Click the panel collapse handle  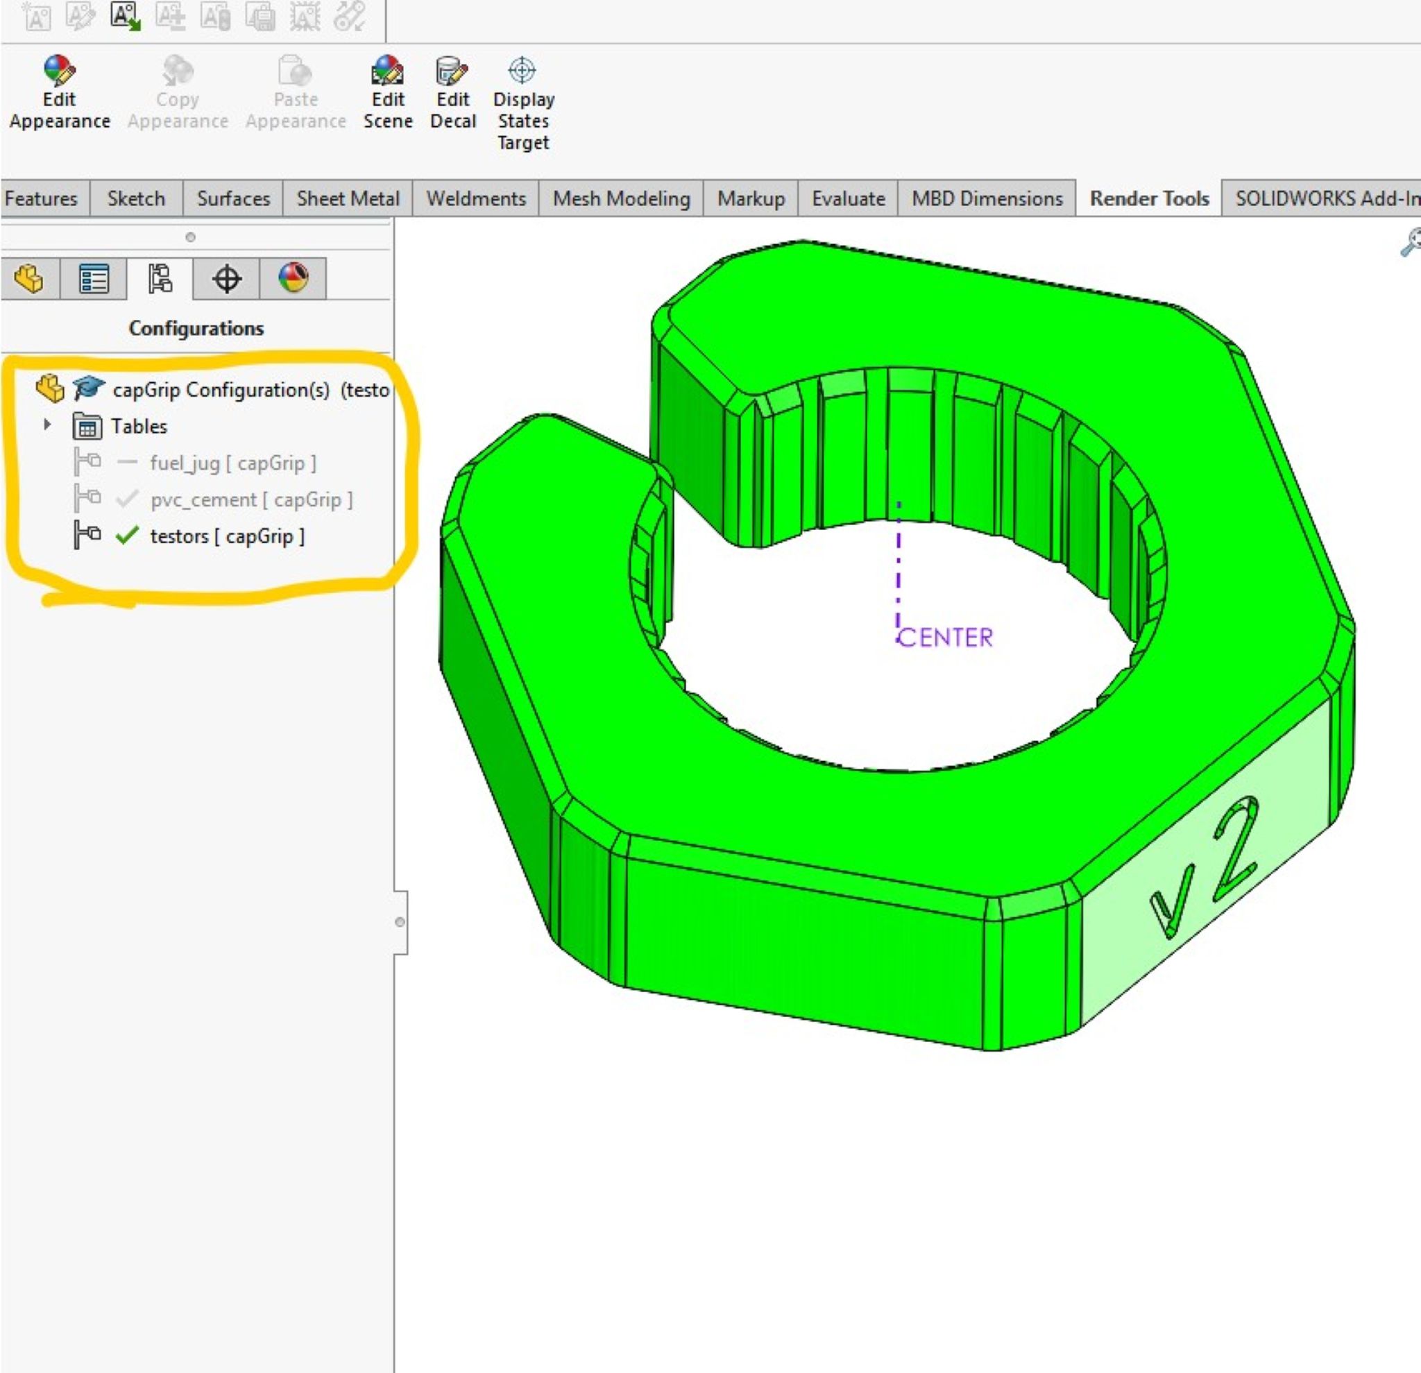(x=400, y=922)
